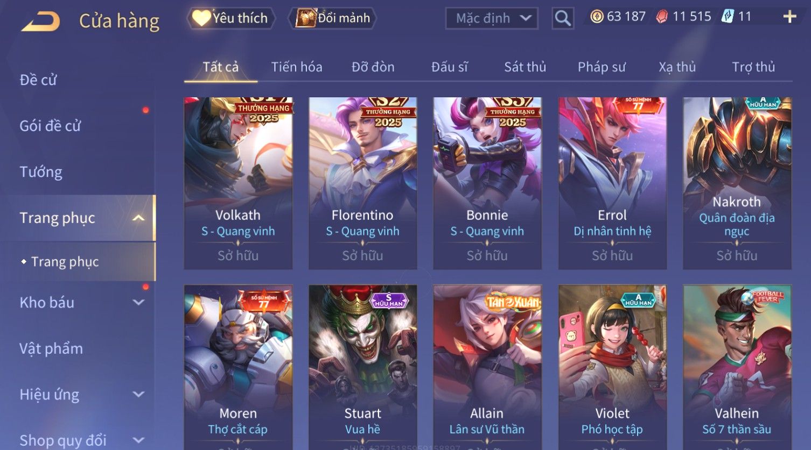Open Đổi mảnh chest exchange
The height and width of the screenshot is (450, 811).
click(x=332, y=18)
